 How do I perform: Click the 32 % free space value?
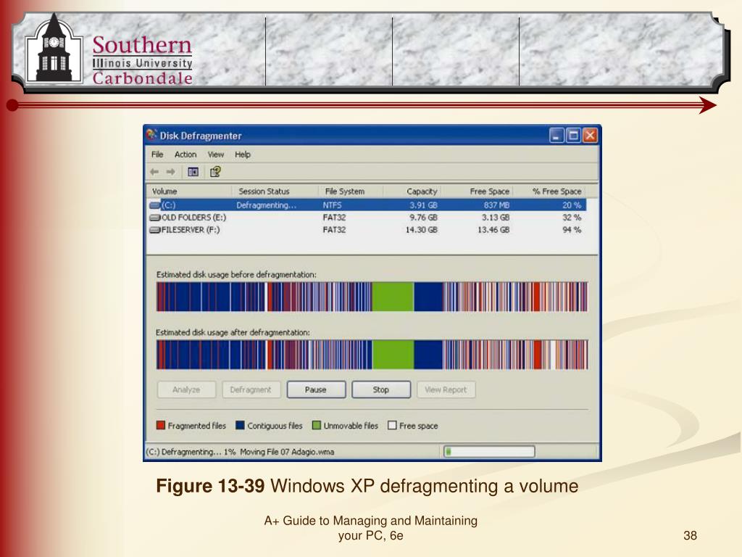pos(572,218)
